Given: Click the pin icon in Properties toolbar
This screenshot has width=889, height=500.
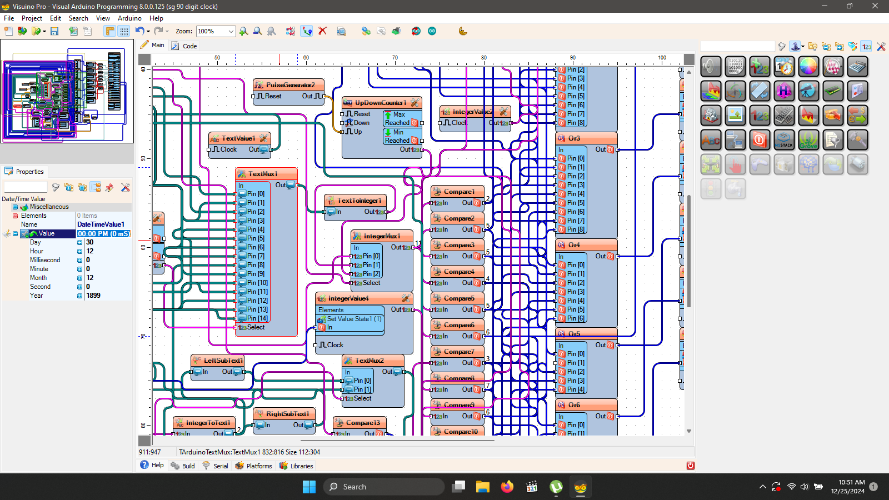Looking at the screenshot, I should [x=109, y=187].
